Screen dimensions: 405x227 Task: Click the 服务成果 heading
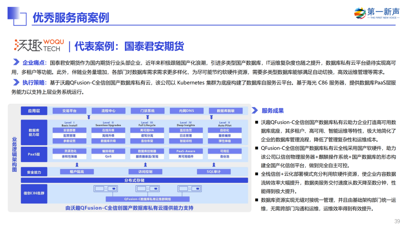[272, 111]
